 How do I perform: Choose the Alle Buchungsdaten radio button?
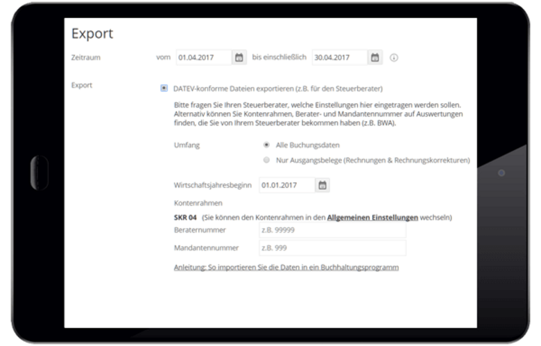(x=266, y=145)
